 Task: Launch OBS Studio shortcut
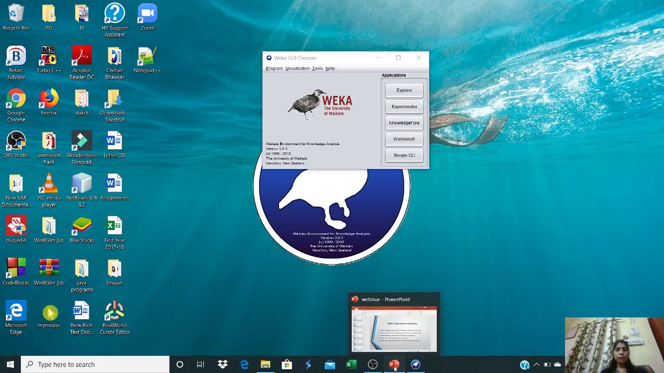click(x=16, y=145)
